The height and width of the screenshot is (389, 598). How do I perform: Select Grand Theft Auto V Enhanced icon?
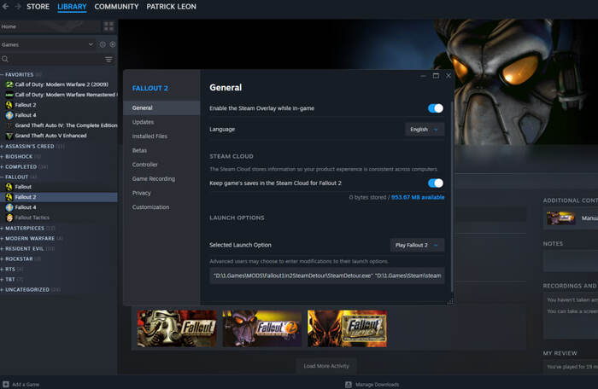coord(9,136)
